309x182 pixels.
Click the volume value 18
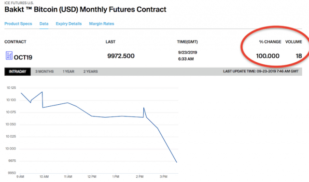pos(299,56)
